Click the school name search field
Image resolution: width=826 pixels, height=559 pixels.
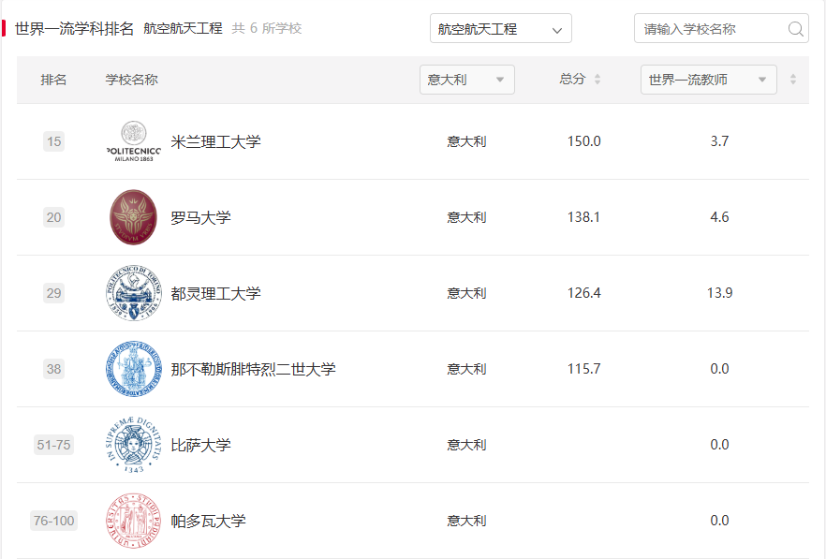point(712,29)
